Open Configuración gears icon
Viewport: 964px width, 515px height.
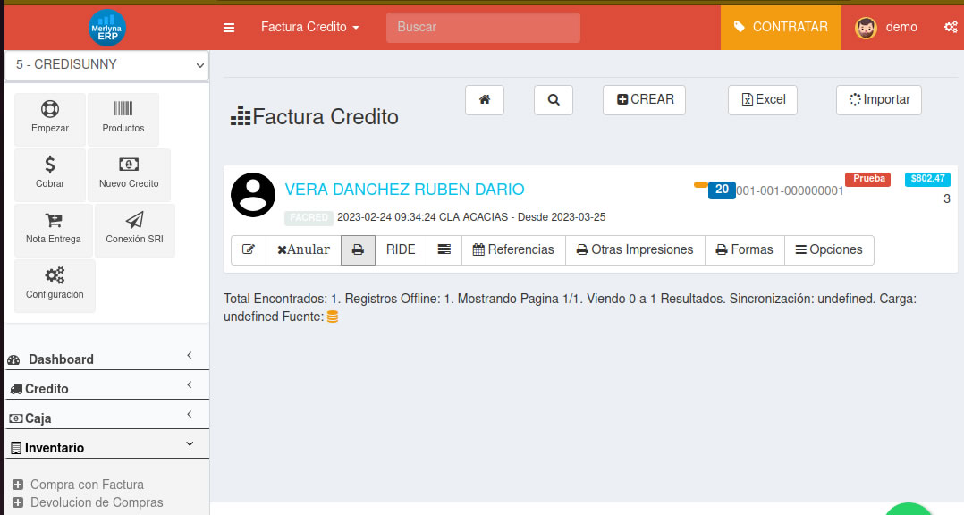pos(55,277)
